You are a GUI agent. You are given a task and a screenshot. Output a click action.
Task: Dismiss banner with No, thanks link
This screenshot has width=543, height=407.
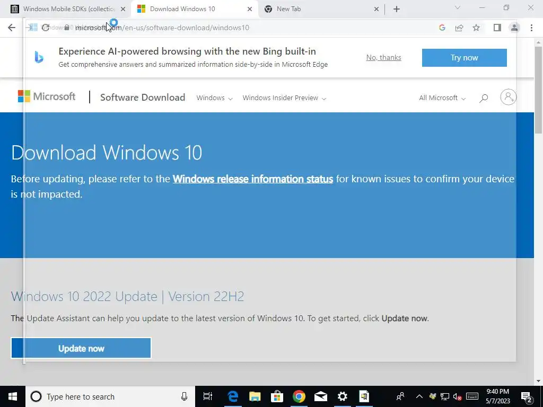(x=384, y=57)
